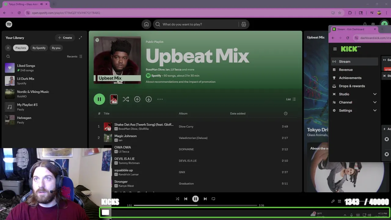391x220 pixels.
Task: Pause Upbeat Mix with green button
Action: pyautogui.click(x=99, y=99)
